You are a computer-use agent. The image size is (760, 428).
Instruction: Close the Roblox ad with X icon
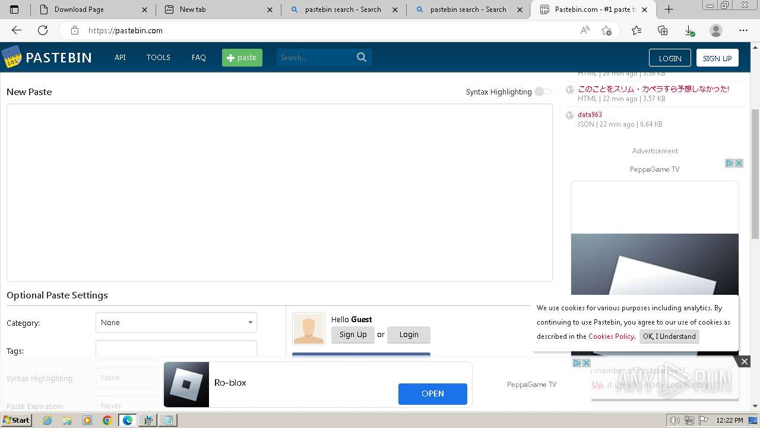586,363
